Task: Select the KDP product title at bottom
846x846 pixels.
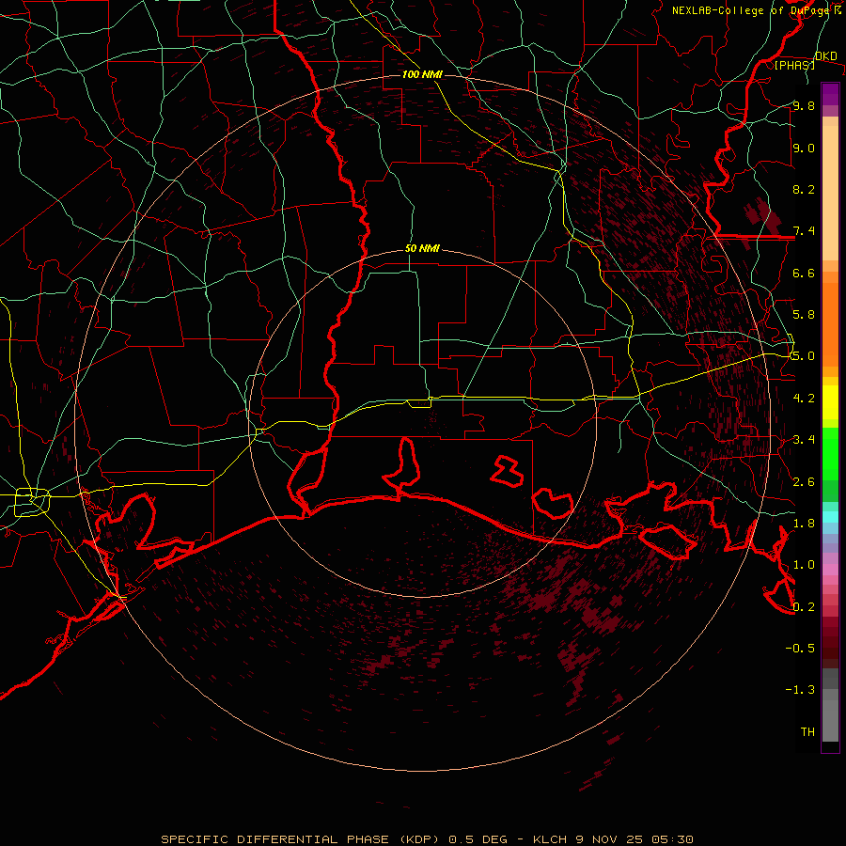Action: tap(427, 839)
